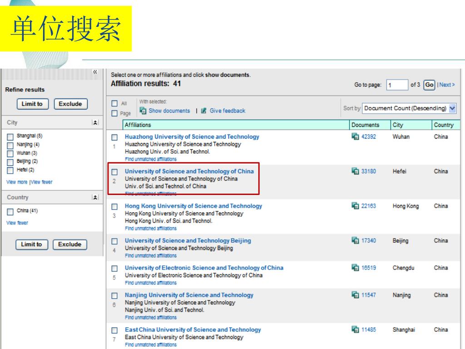
Task: Click View fewer under City
Action: [41, 182]
